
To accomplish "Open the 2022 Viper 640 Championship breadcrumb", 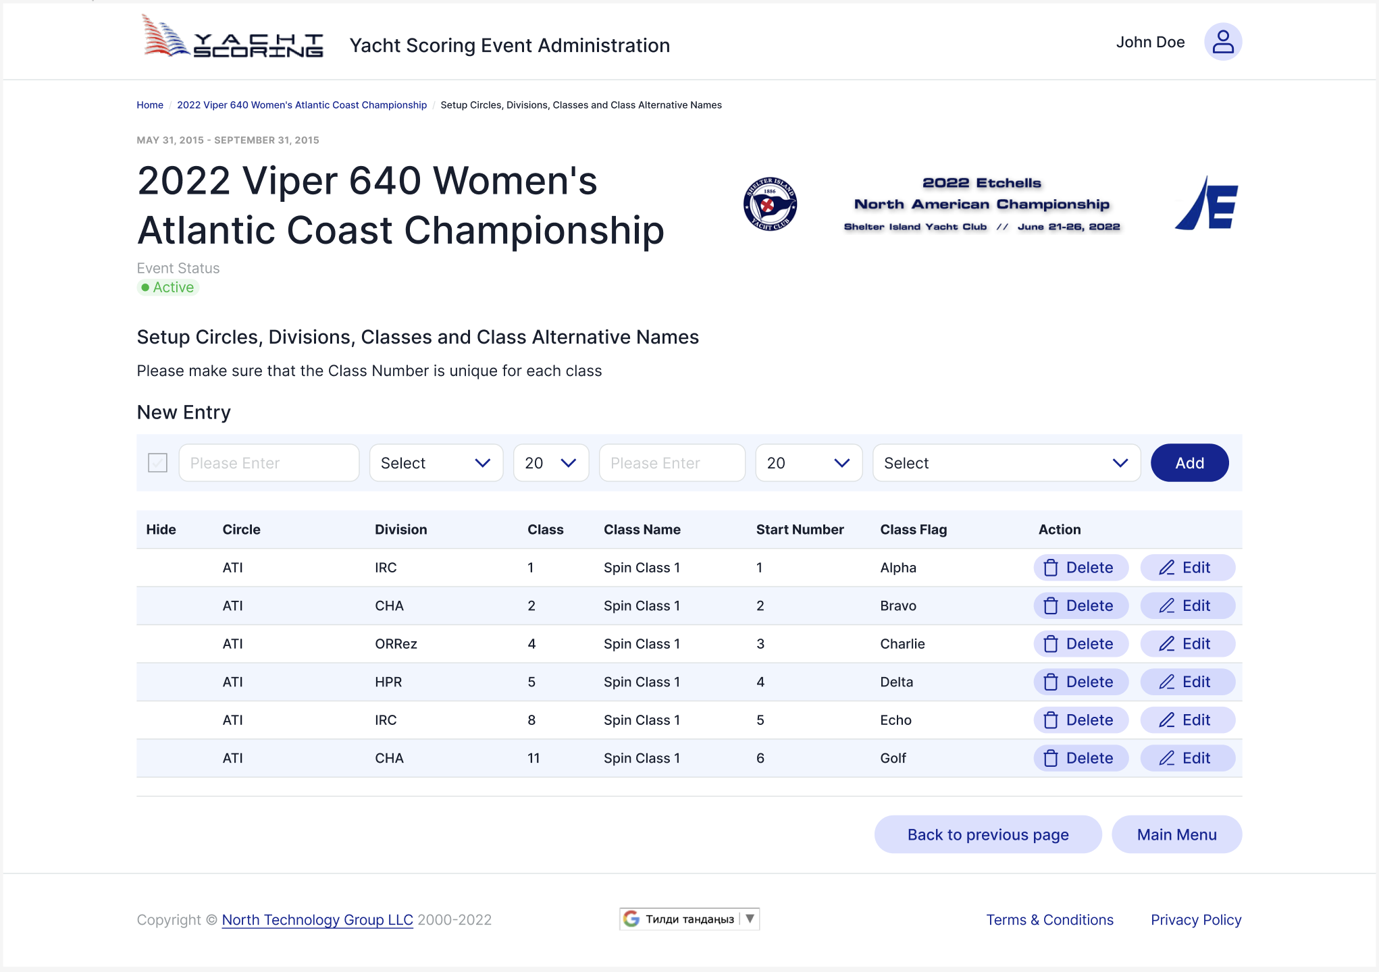I will tap(302, 105).
